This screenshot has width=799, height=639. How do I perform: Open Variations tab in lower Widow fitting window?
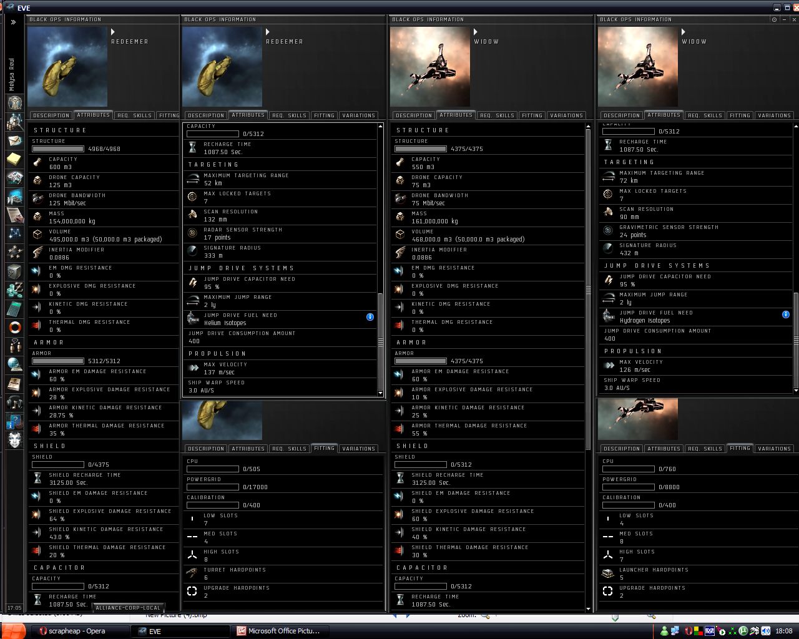tap(775, 449)
